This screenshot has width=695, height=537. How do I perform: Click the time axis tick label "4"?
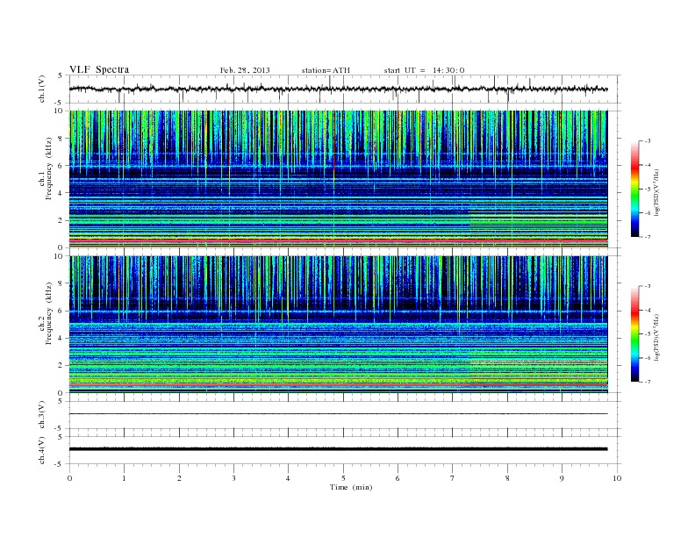point(288,478)
